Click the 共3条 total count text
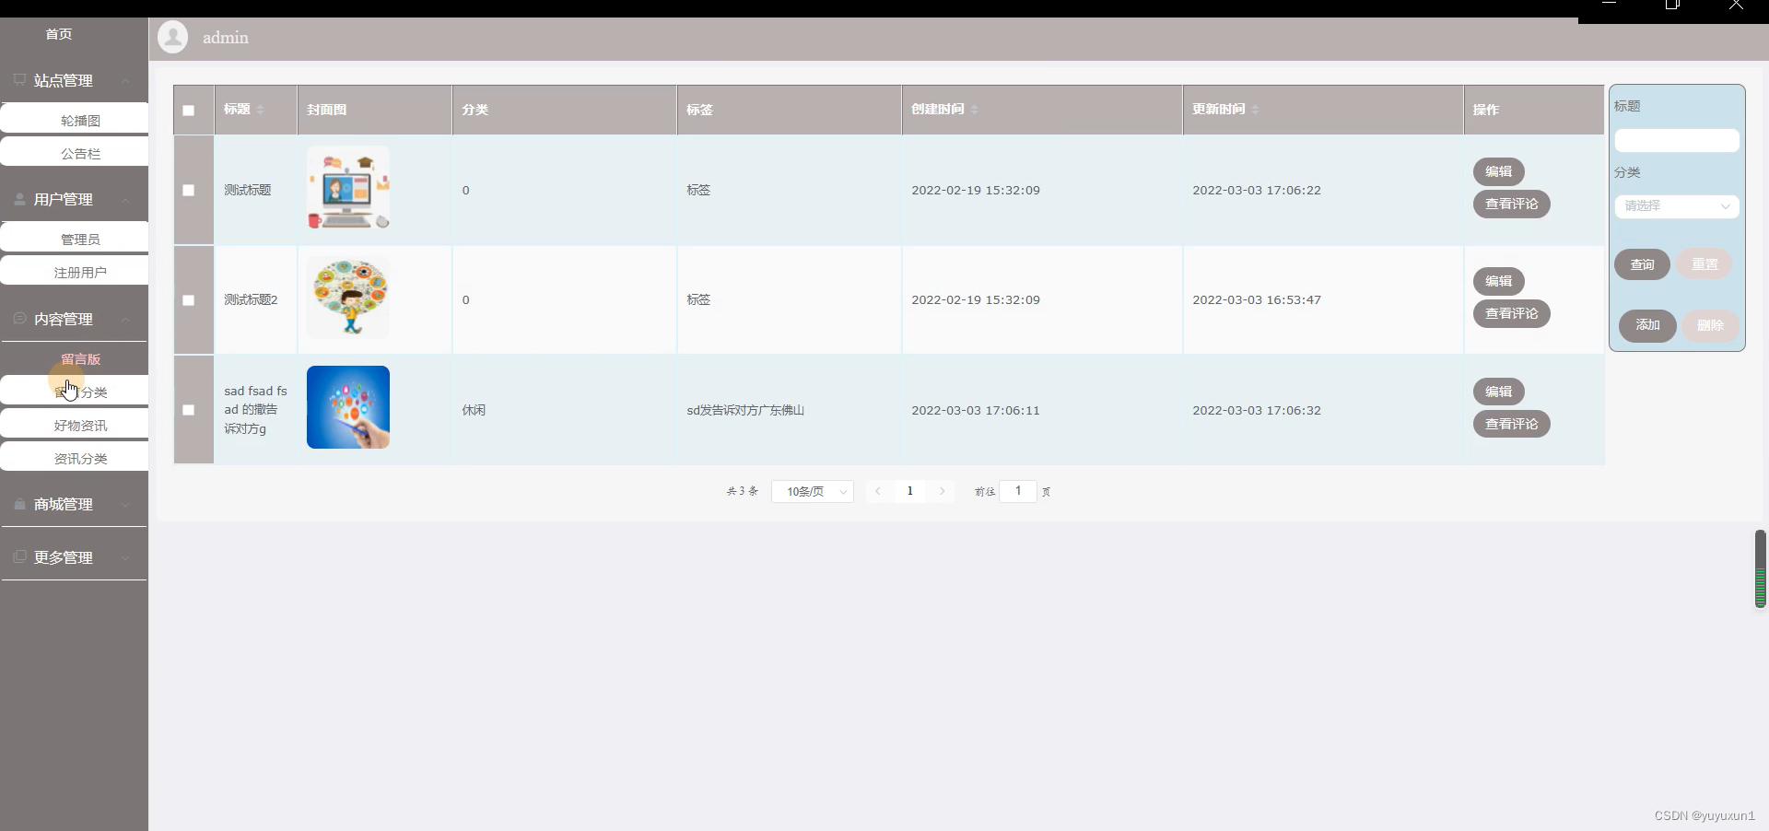This screenshot has width=1769, height=831. point(743,492)
